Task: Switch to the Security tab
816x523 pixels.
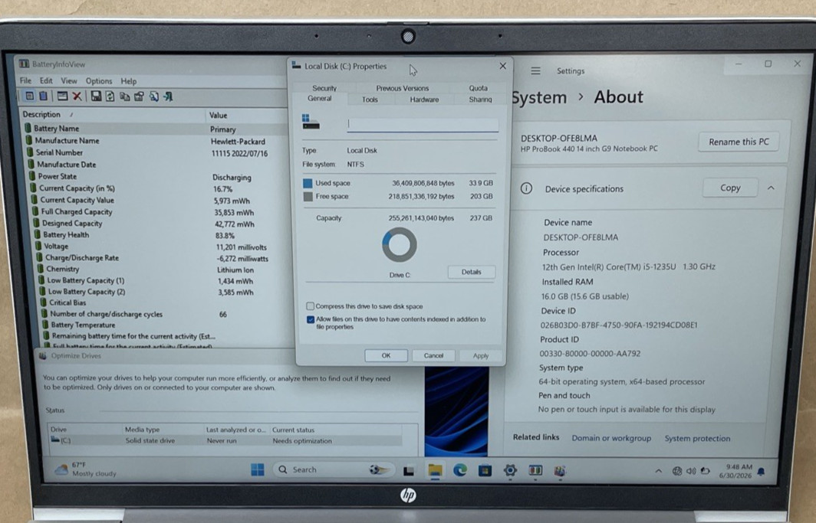Action: [324, 88]
